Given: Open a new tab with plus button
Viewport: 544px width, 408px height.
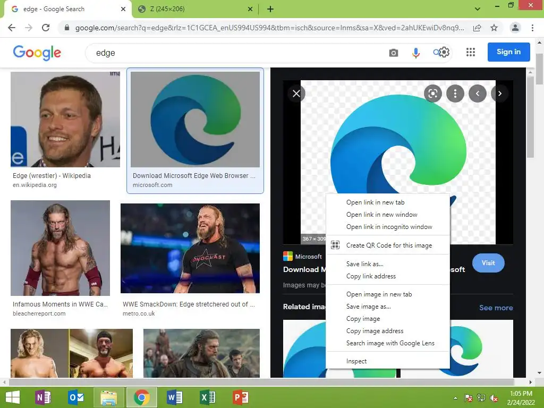Looking at the screenshot, I should (x=270, y=9).
